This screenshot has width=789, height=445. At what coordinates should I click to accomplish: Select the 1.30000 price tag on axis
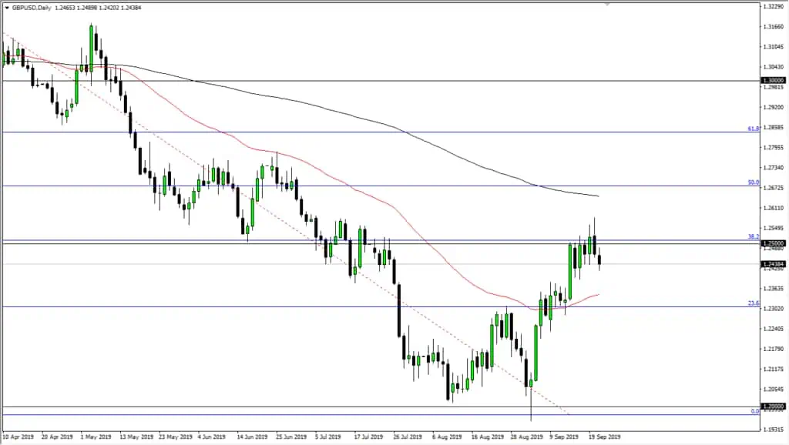pos(773,80)
